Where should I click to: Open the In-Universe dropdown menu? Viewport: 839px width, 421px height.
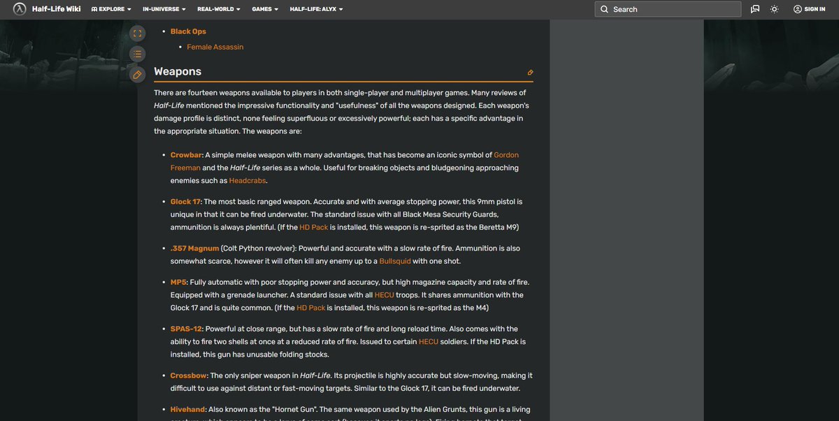pos(164,9)
